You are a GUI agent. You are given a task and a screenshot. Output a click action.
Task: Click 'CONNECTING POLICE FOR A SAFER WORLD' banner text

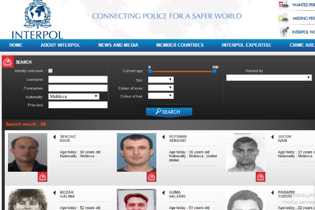167,16
